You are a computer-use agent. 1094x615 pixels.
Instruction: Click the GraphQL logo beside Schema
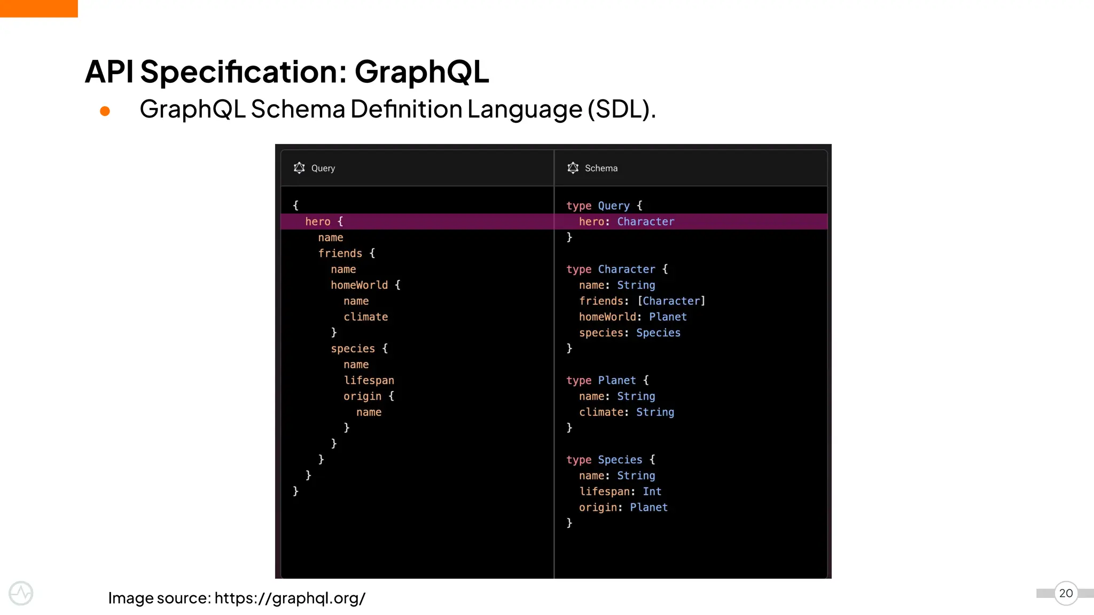pyautogui.click(x=573, y=168)
